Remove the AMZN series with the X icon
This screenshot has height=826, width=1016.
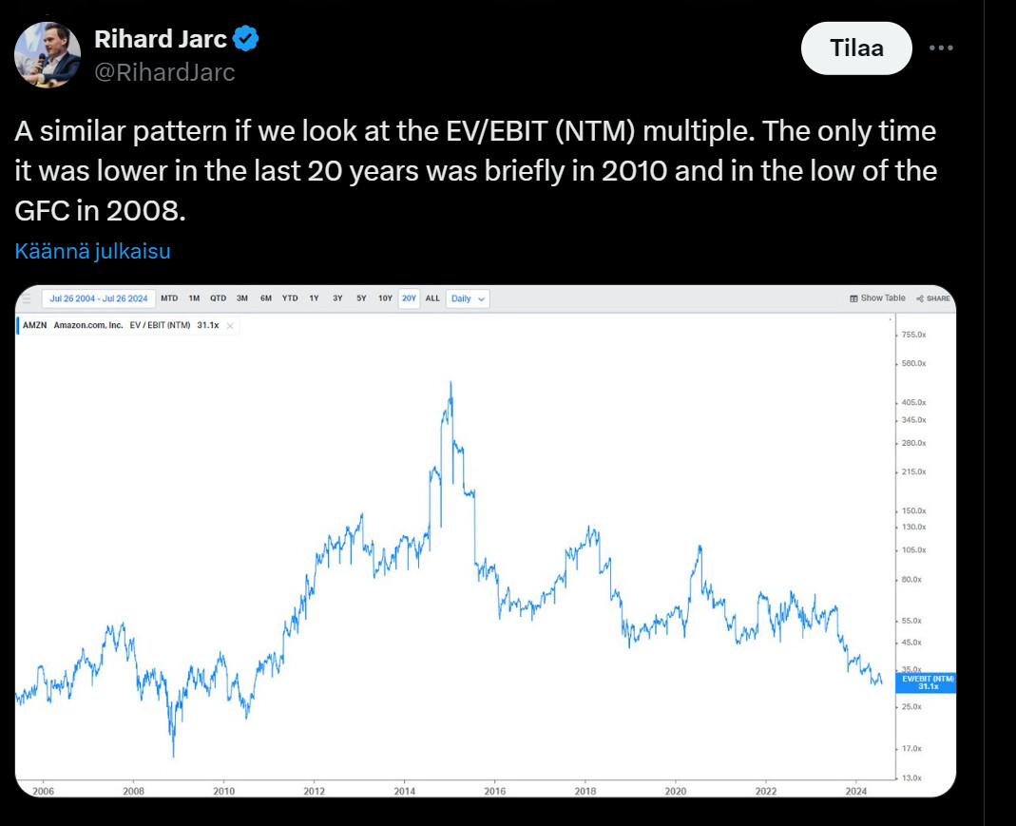pyautogui.click(x=230, y=325)
